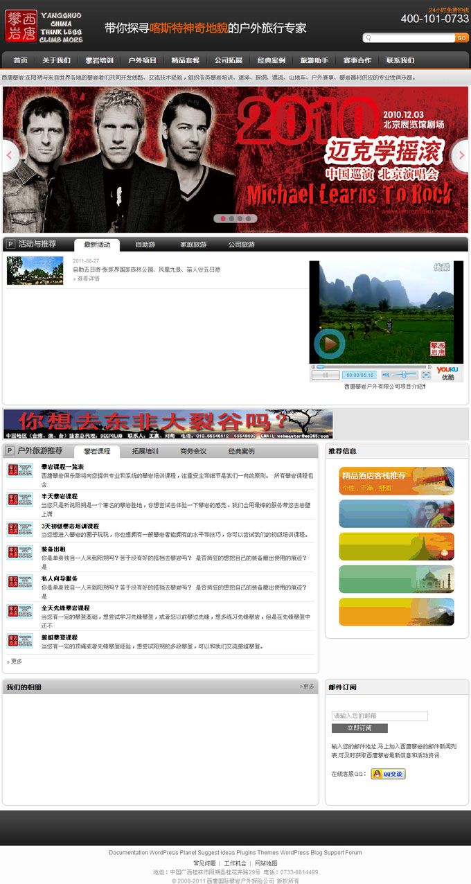Open the 攀岩培训 navigation item

(x=99, y=60)
